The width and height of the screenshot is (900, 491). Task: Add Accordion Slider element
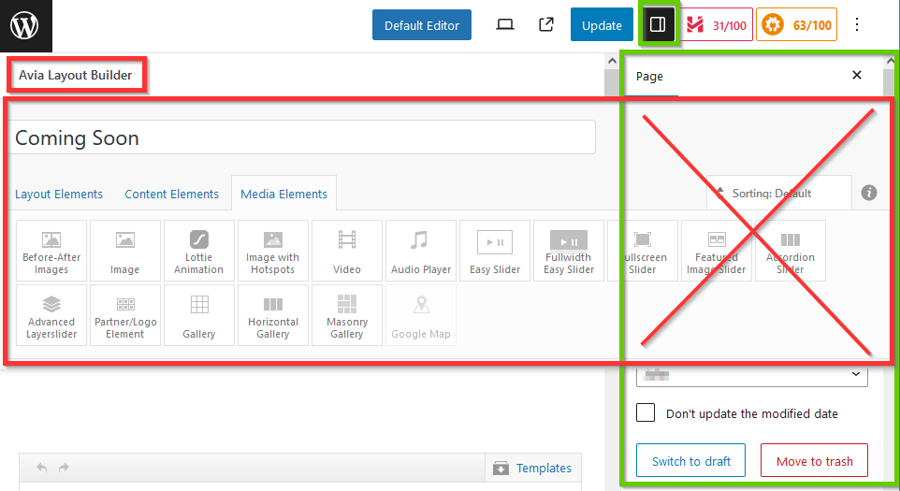(x=791, y=251)
